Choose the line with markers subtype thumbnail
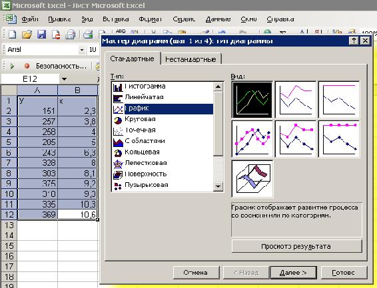 pos(252,139)
